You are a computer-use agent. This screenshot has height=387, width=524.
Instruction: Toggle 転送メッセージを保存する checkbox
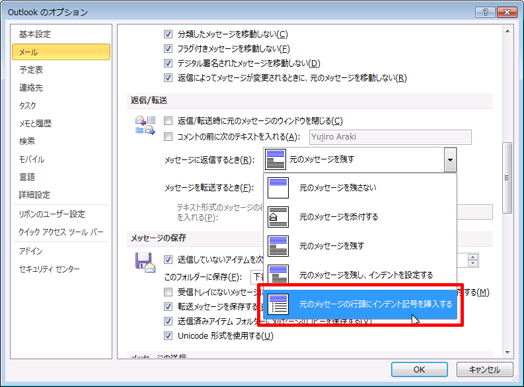(168, 306)
